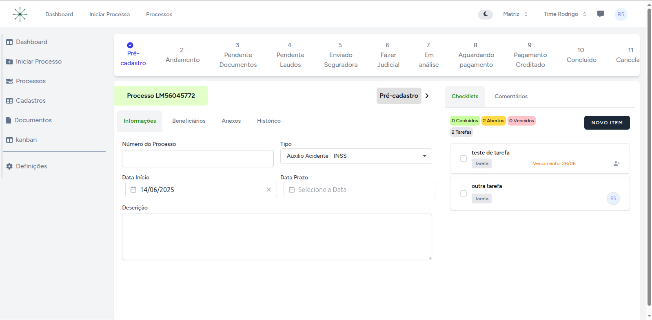Image resolution: width=652 pixels, height=320 pixels.
Task: Switch to Histórico tab
Action: [269, 121]
